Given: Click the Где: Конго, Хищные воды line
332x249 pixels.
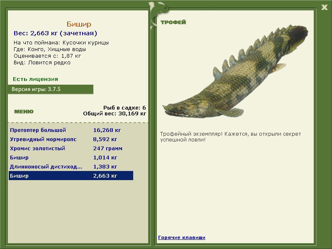Looking at the screenshot, I should 50,49.
